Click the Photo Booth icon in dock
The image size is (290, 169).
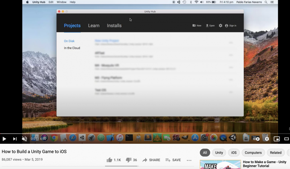[x=176, y=138]
